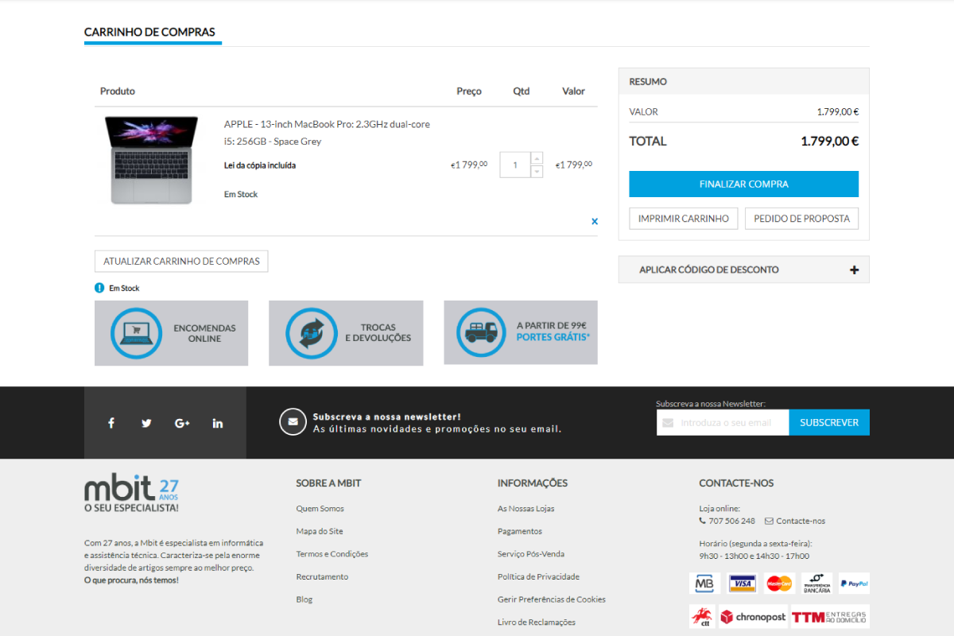Go to Mapa do Site

tap(320, 531)
